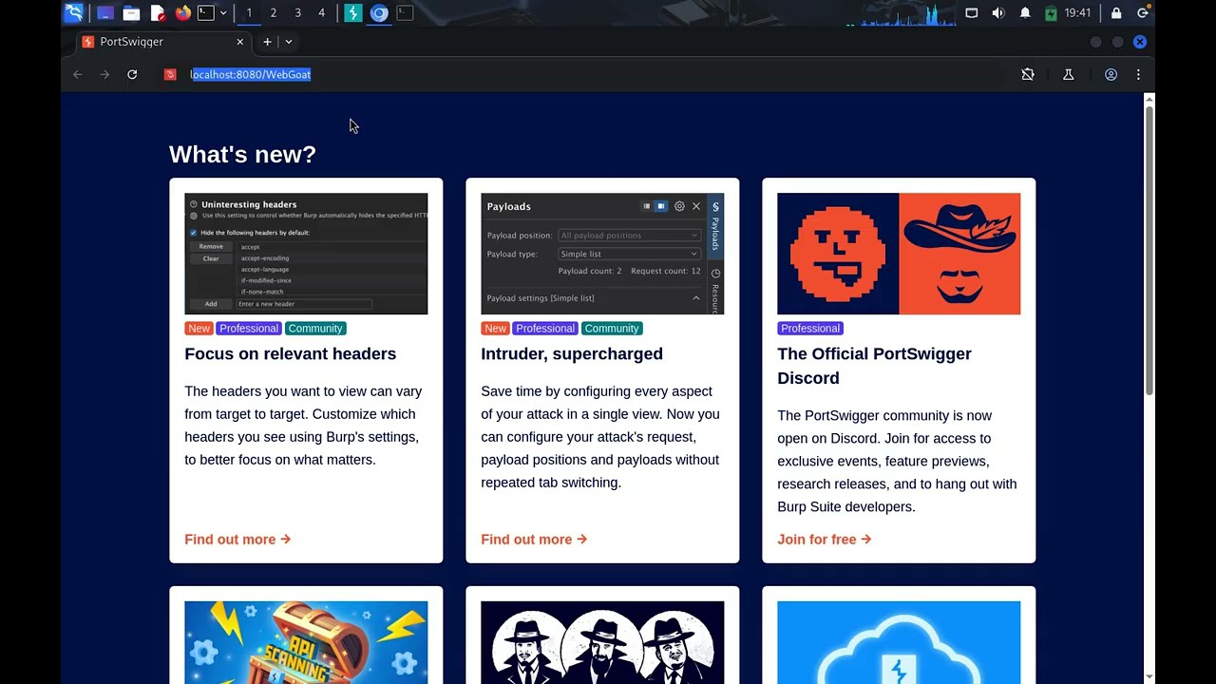The image size is (1216, 684).
Task: Click the 19:41 clock
Action: (x=1077, y=13)
